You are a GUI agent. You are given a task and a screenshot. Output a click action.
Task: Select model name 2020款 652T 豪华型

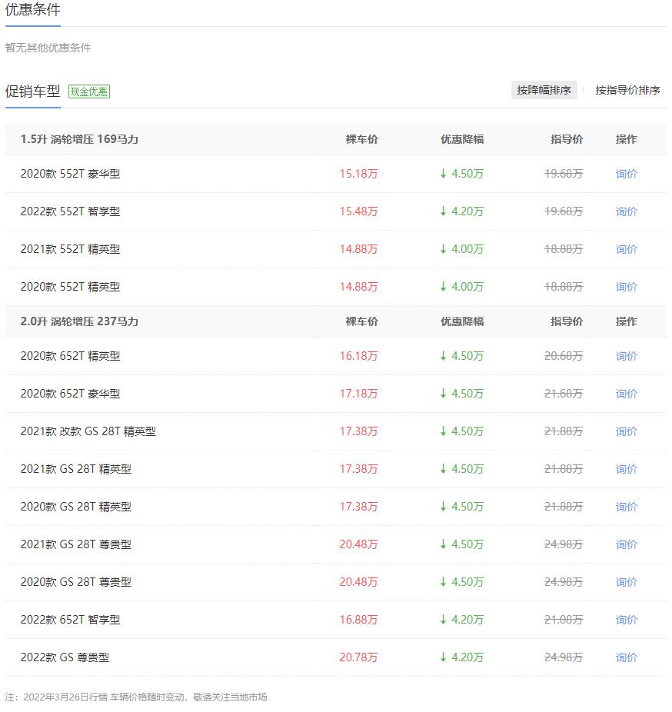pyautogui.click(x=71, y=393)
